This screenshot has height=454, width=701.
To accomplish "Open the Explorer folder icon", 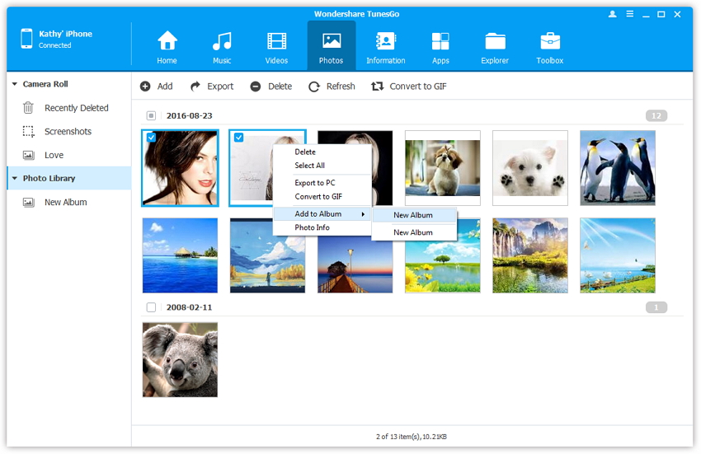I will click(x=496, y=41).
